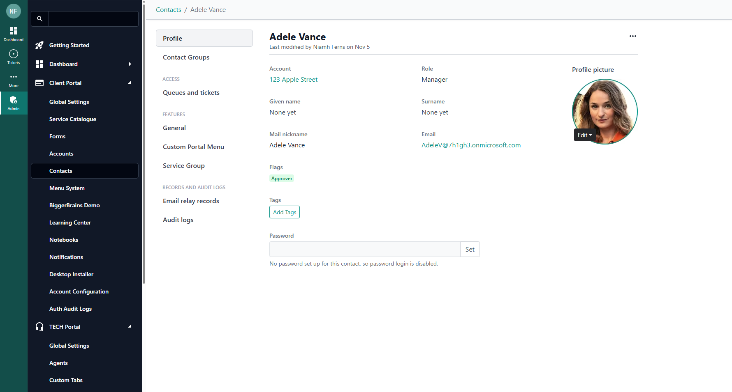Click the More ellipsis icon in left rail

click(x=14, y=77)
